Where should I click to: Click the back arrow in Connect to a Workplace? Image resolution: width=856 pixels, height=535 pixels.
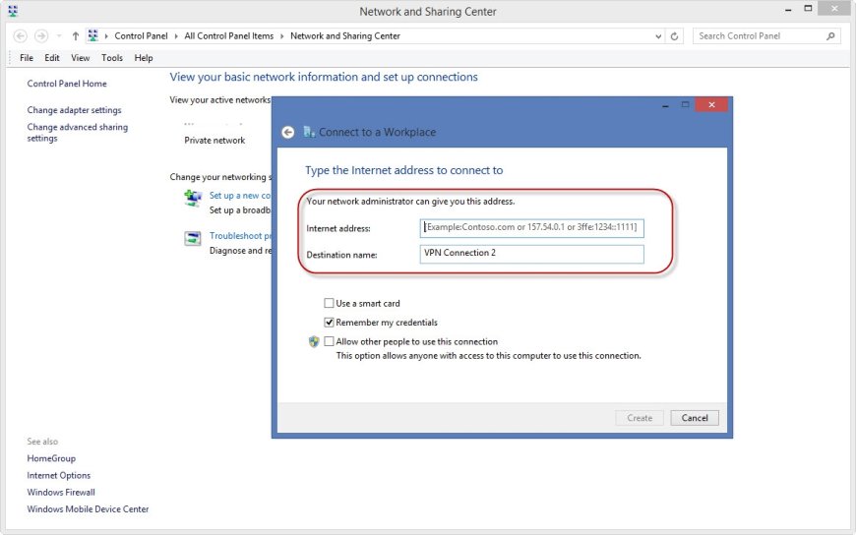click(287, 132)
